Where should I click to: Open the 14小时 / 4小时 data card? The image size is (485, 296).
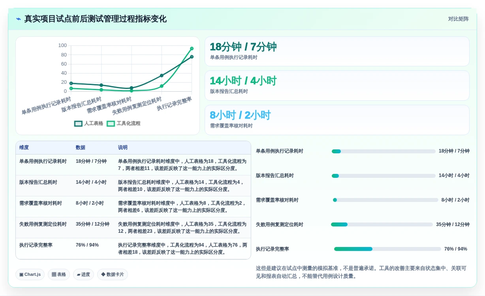pos(337,85)
